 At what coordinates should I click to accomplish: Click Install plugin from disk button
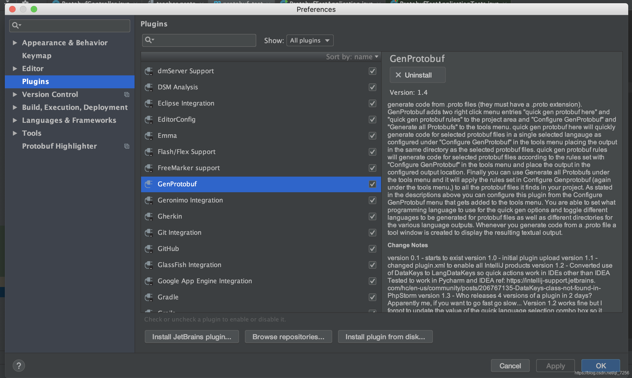[x=385, y=337]
